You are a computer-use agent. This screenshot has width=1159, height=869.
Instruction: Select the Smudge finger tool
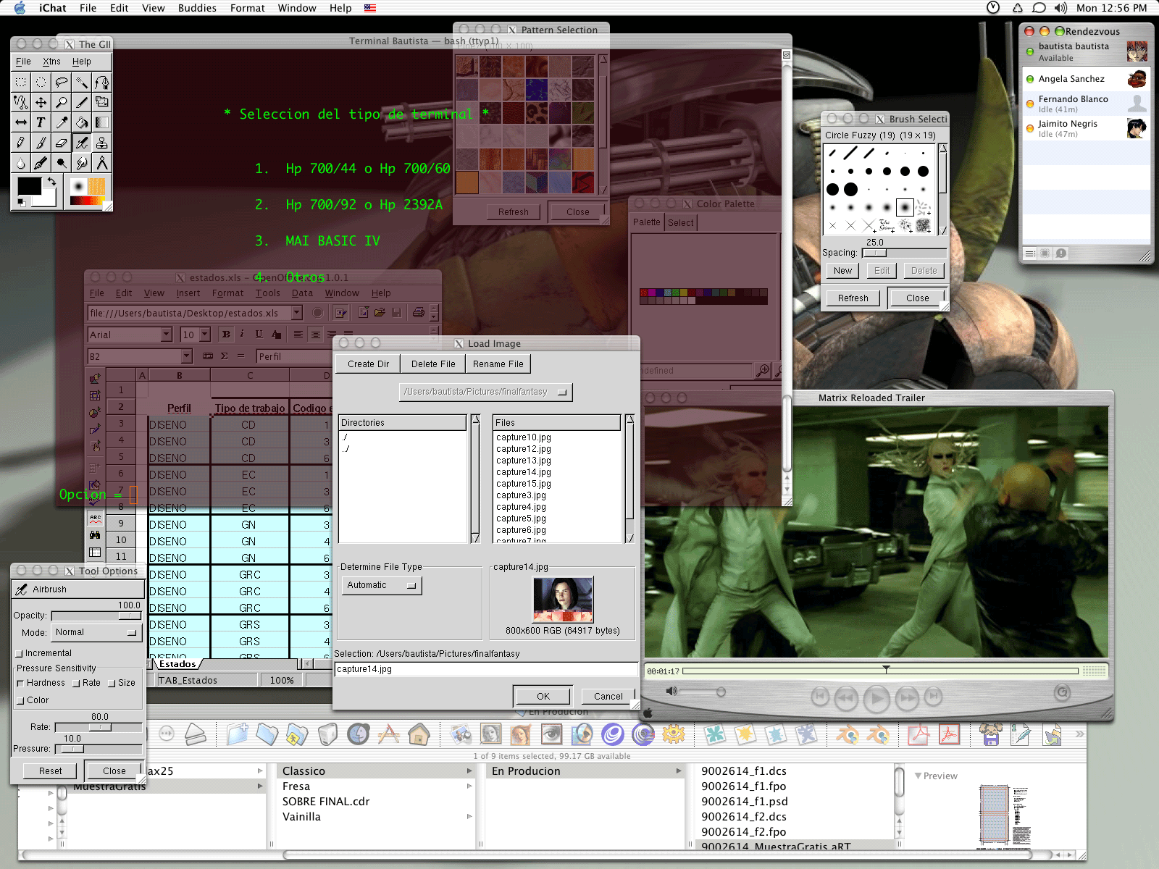coord(82,163)
